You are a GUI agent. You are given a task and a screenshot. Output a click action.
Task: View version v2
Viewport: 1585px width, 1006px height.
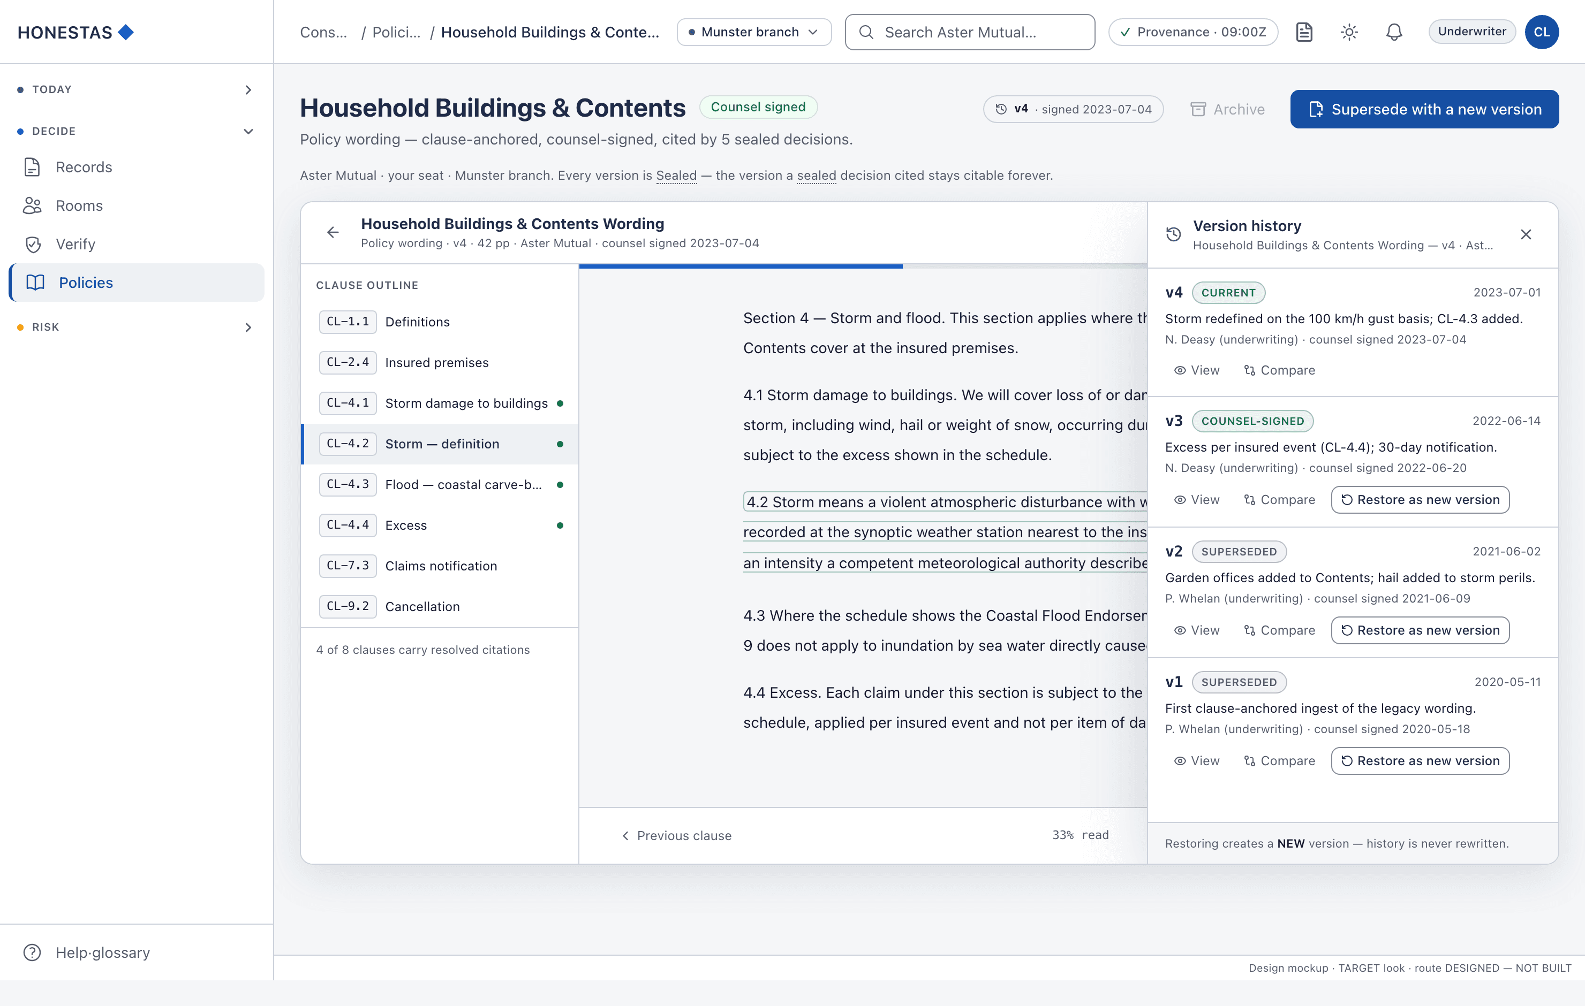tap(1197, 630)
